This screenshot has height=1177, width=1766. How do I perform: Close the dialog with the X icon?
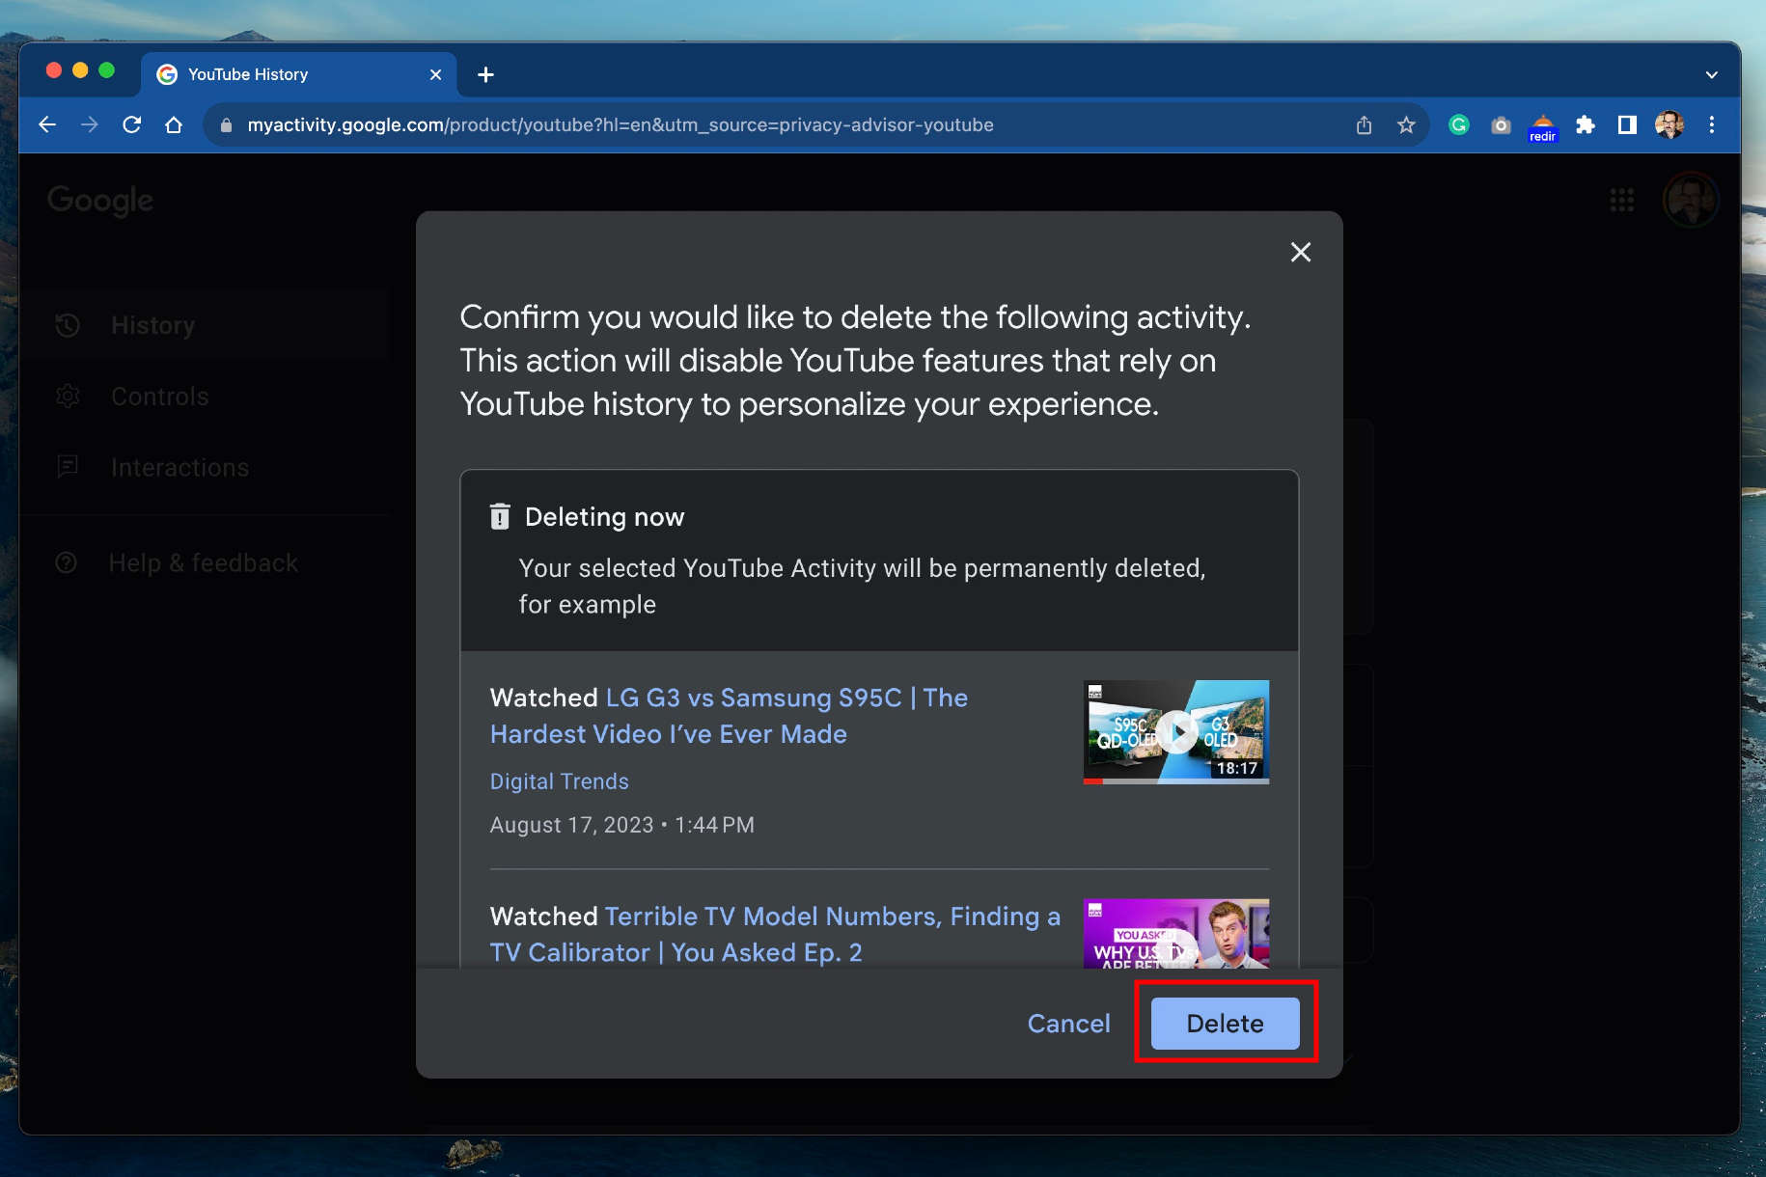[x=1300, y=252]
